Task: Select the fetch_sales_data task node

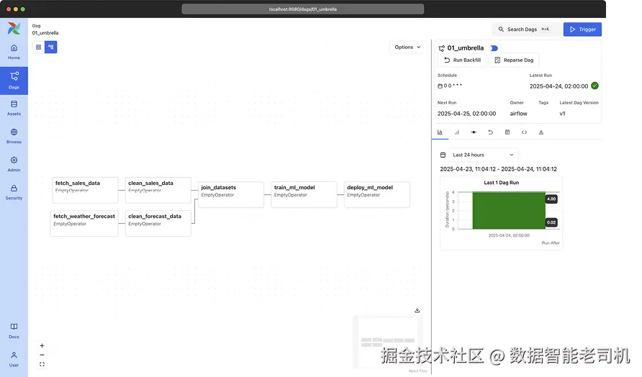Action: pyautogui.click(x=85, y=190)
